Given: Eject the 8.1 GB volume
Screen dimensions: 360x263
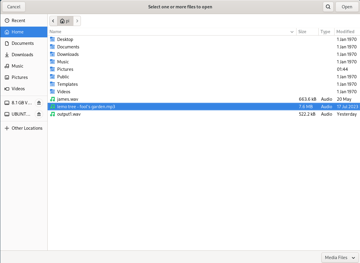Looking at the screenshot, I should (39, 103).
